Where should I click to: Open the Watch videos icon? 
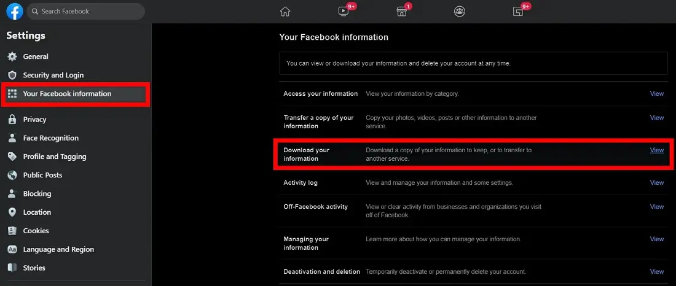pos(344,11)
